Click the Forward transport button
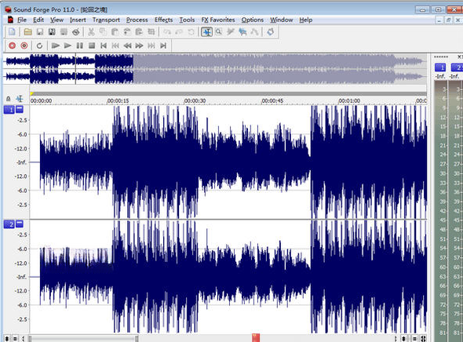The height and width of the screenshot is (342, 463). click(139, 45)
